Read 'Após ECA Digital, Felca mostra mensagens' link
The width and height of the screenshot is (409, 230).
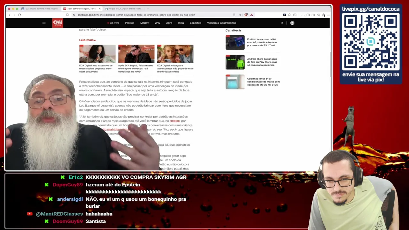[135, 68]
